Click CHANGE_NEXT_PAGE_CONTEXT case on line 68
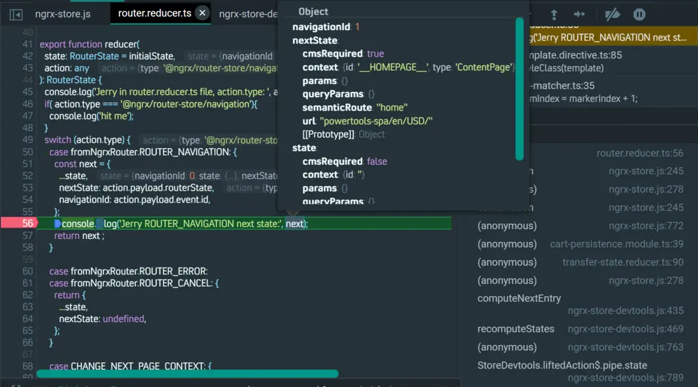Image resolution: width=698 pixels, height=387 pixels. 130,366
